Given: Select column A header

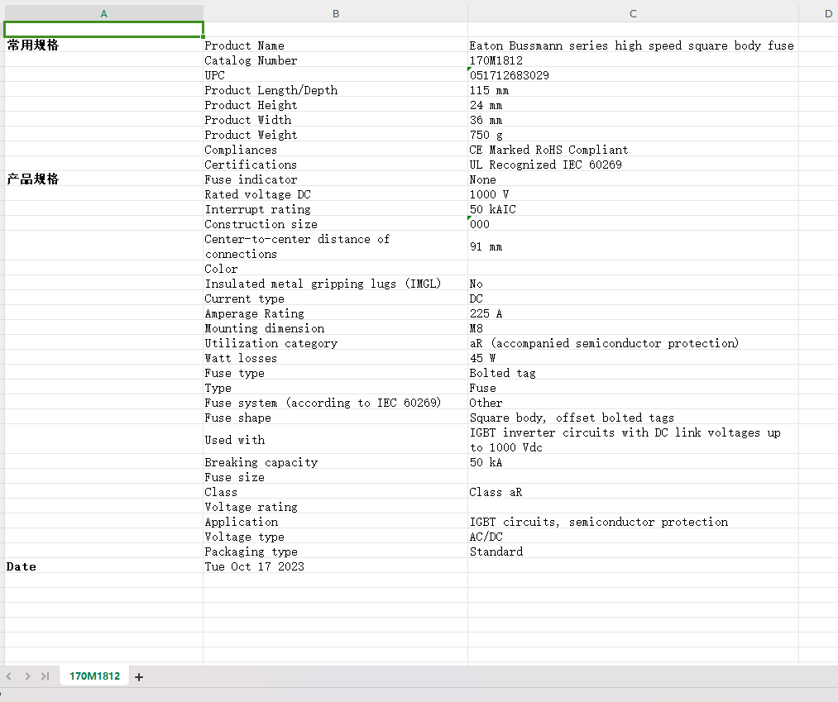Looking at the screenshot, I should 103,13.
